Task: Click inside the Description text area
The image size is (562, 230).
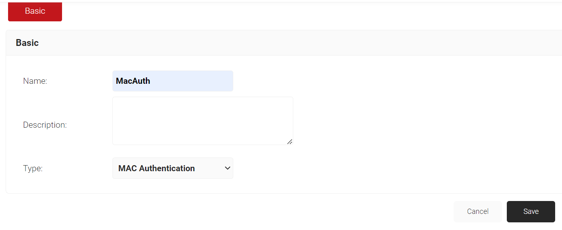Action: coord(203,121)
